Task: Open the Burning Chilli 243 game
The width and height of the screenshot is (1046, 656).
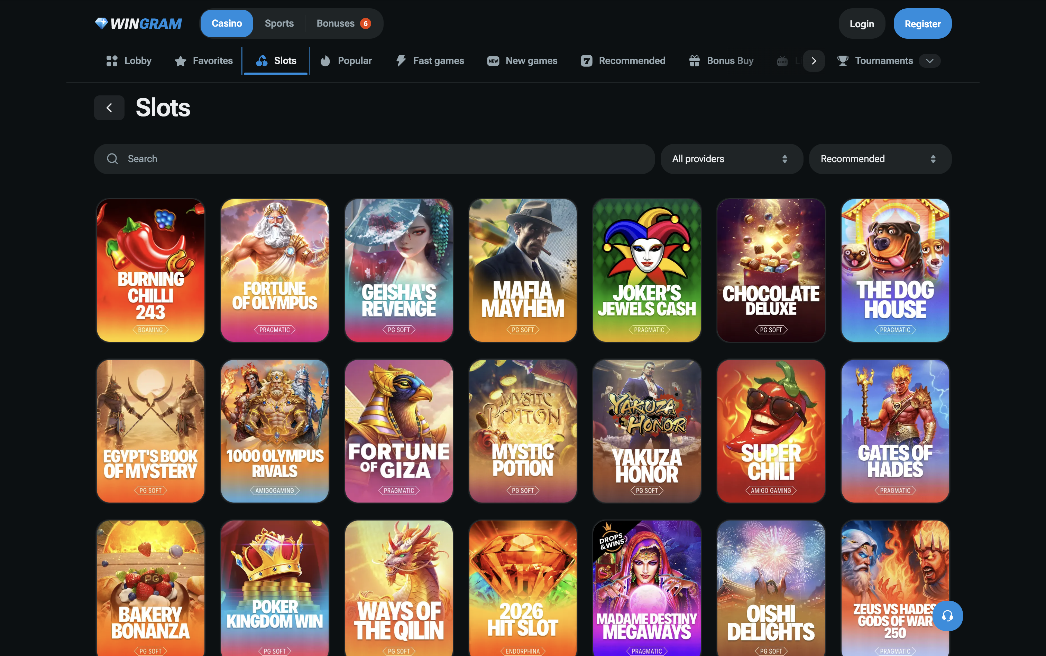Action: (x=150, y=270)
